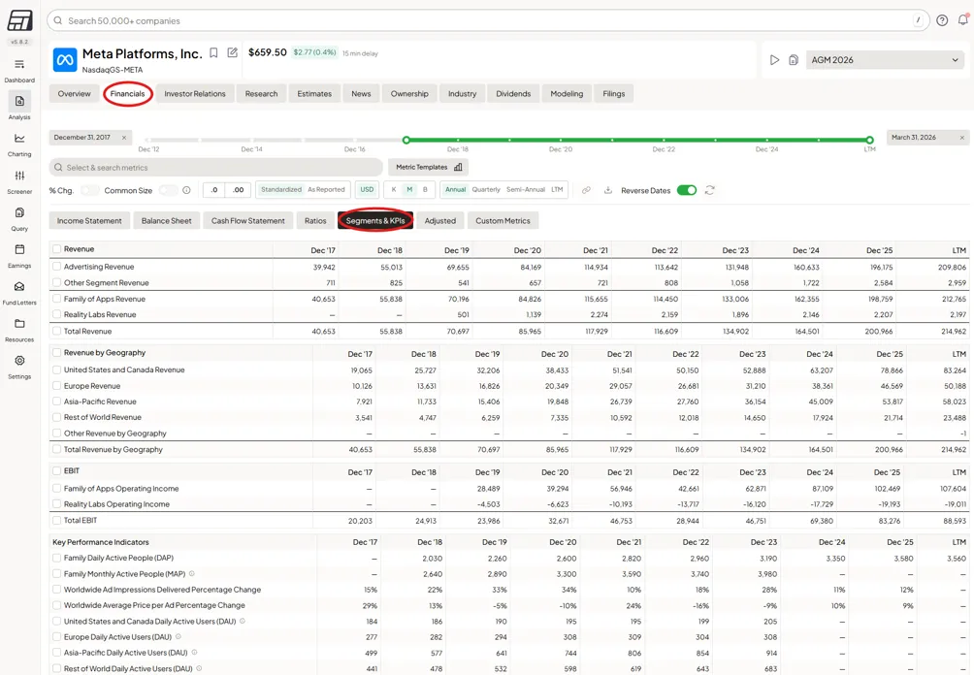The image size is (974, 675).
Task: Click the timeline start handle near Dec '17
Action: (406, 141)
